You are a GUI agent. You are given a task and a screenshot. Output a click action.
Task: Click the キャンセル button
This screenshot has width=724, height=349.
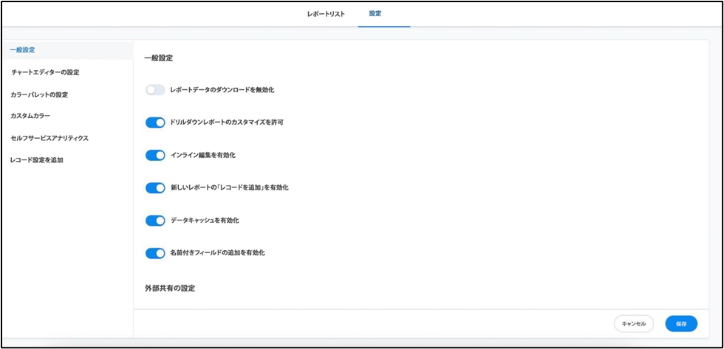[634, 324]
